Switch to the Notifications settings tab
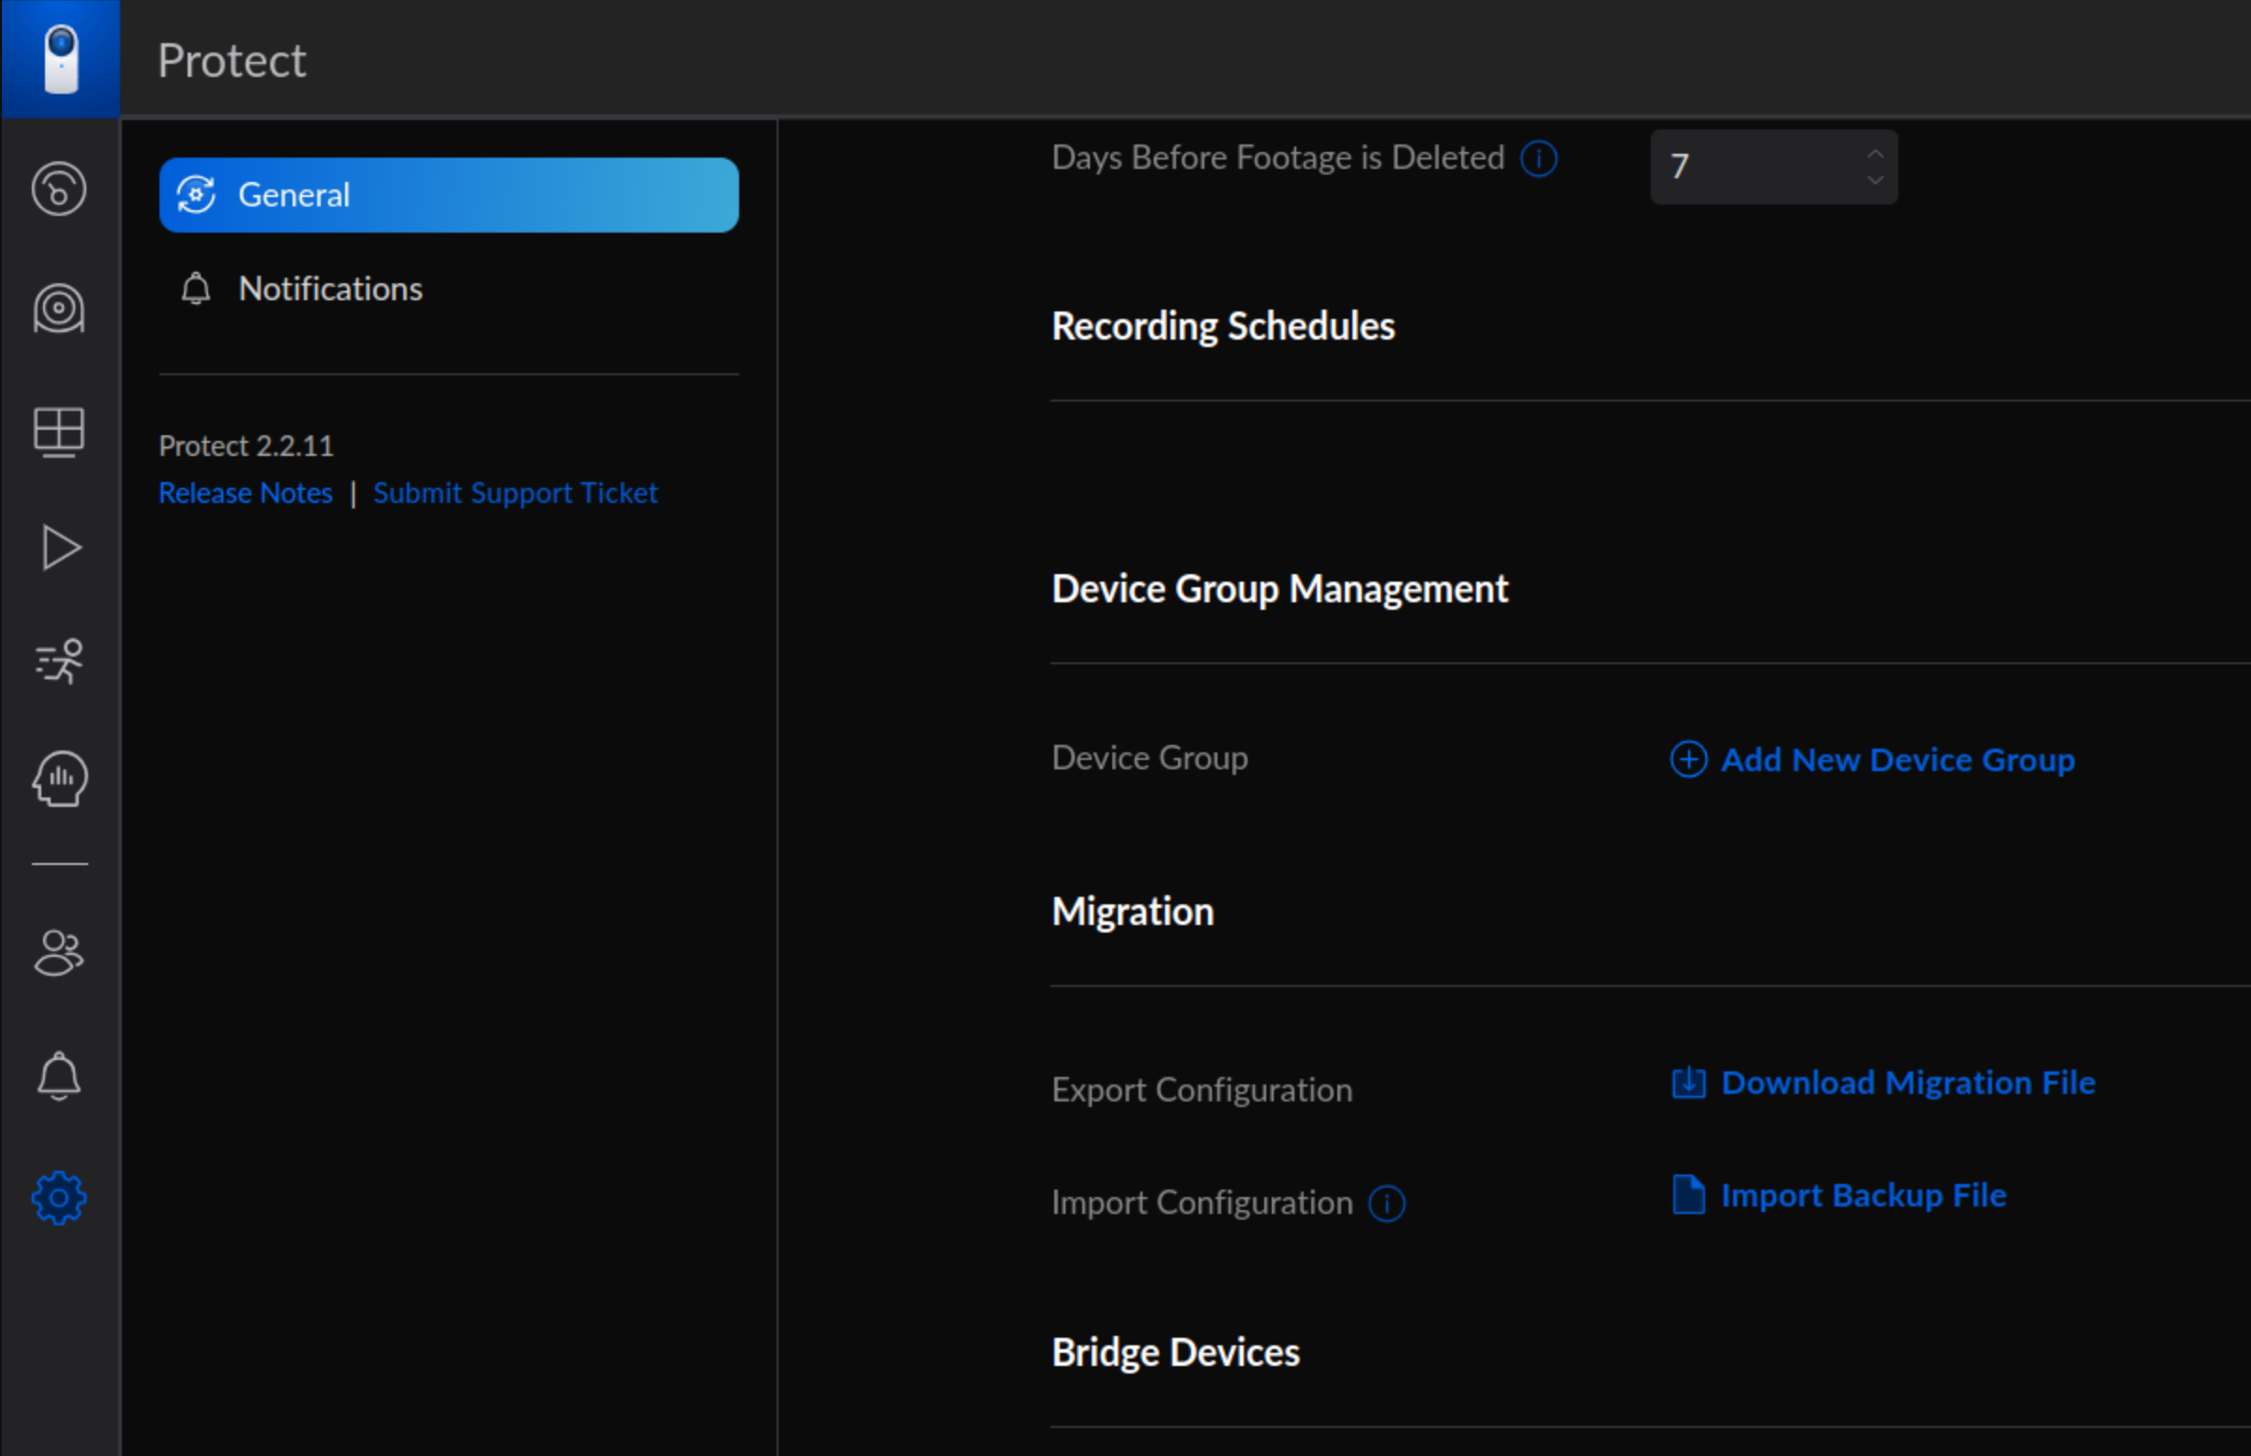 [x=330, y=288]
